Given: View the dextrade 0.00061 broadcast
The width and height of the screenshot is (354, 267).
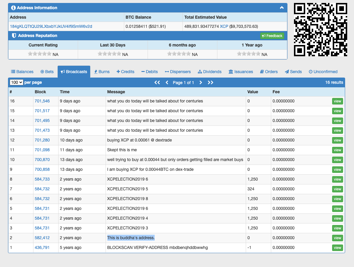Looking at the screenshot, I should point(337,140).
